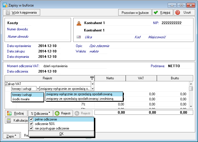The width and height of the screenshot is (198, 142).
Task: Click Netto value in the 7% row
Action: pyautogui.click(x=121, y=104)
